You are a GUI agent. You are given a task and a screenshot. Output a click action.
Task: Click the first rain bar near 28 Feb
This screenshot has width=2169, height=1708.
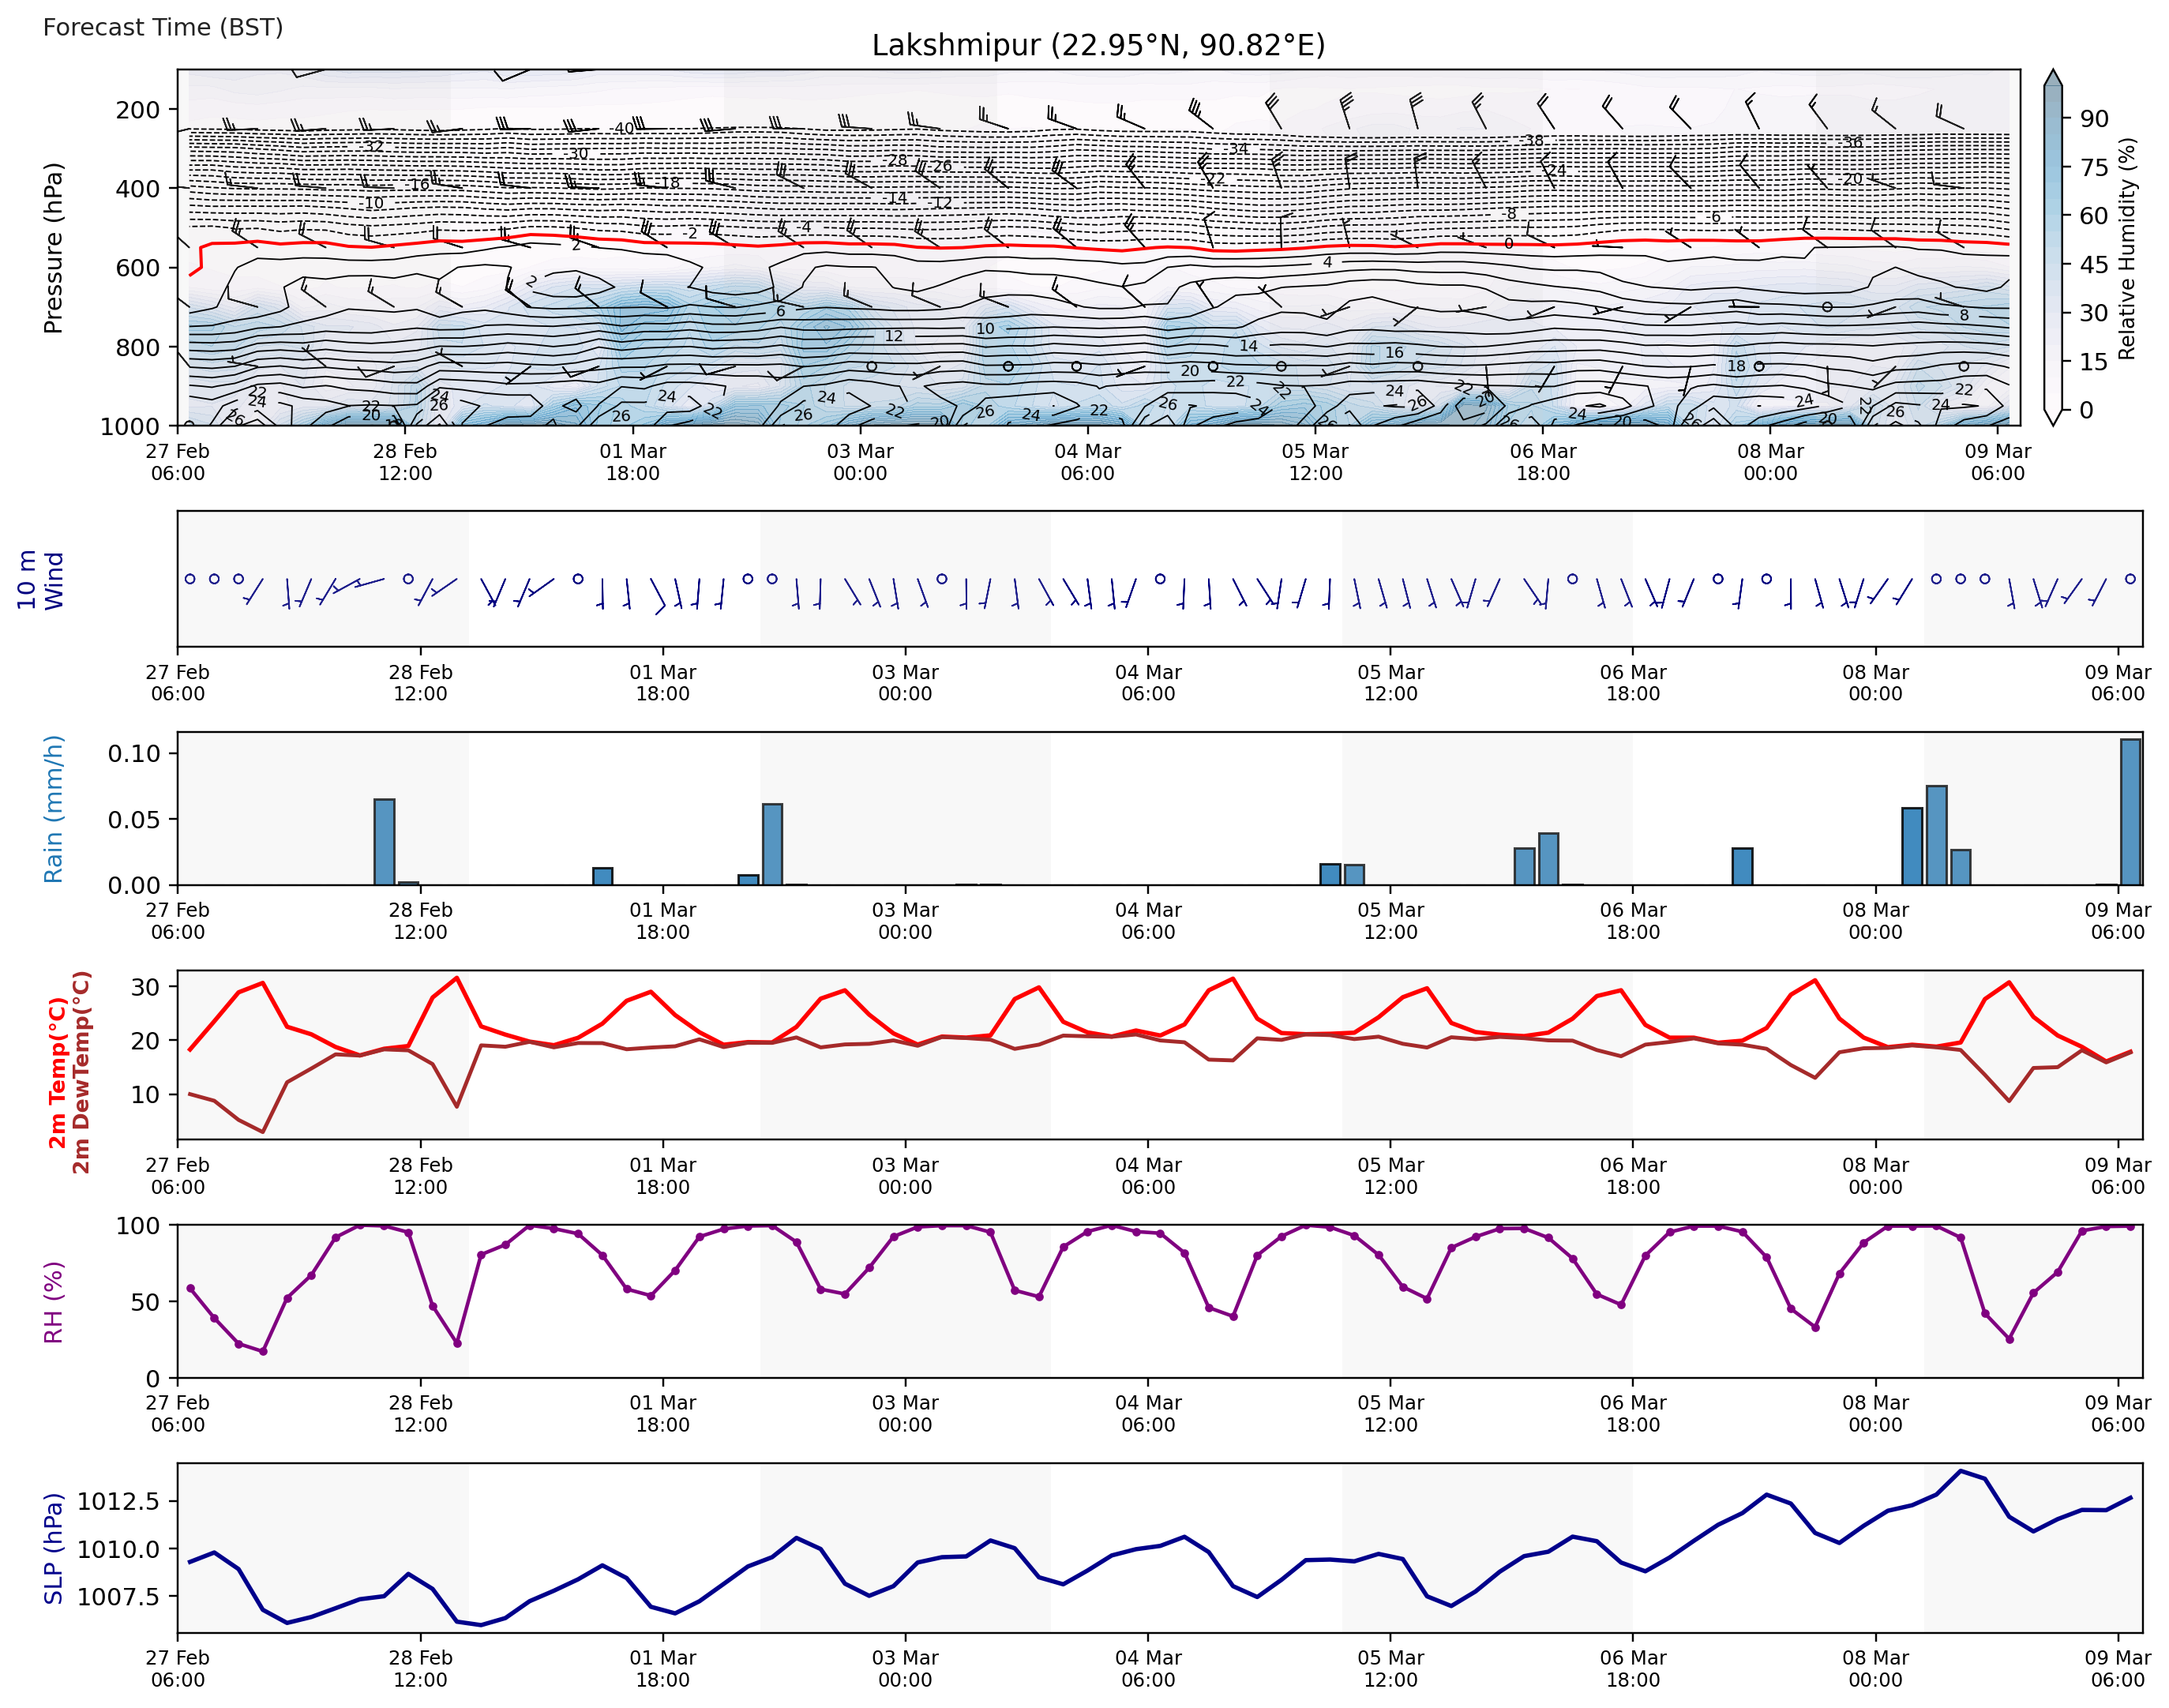(384, 841)
